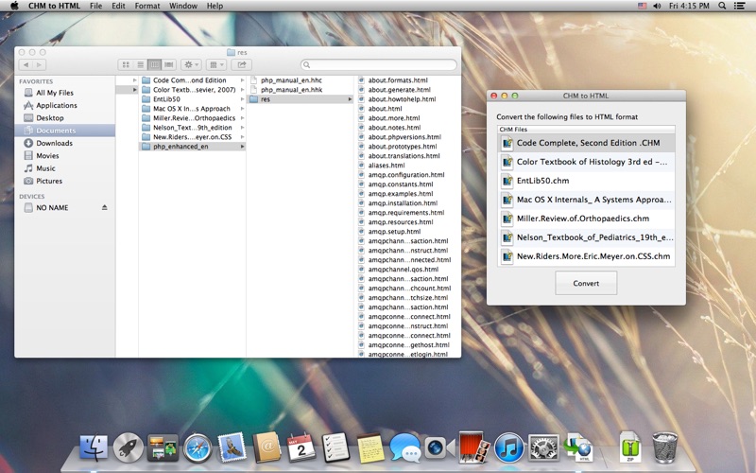The height and width of the screenshot is (473, 756).
Task: Open the Trash in the Dock
Action: pyautogui.click(x=665, y=447)
